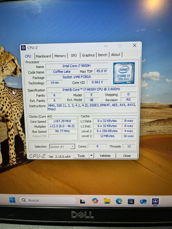
Task: Click the L1 Inst. 6 x 32 KBytes value
Action: (107, 126)
